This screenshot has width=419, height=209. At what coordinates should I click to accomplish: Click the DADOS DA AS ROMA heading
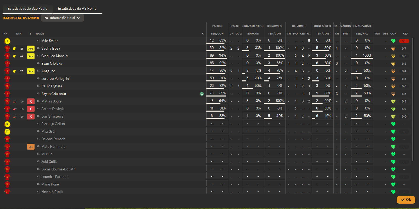(21, 18)
